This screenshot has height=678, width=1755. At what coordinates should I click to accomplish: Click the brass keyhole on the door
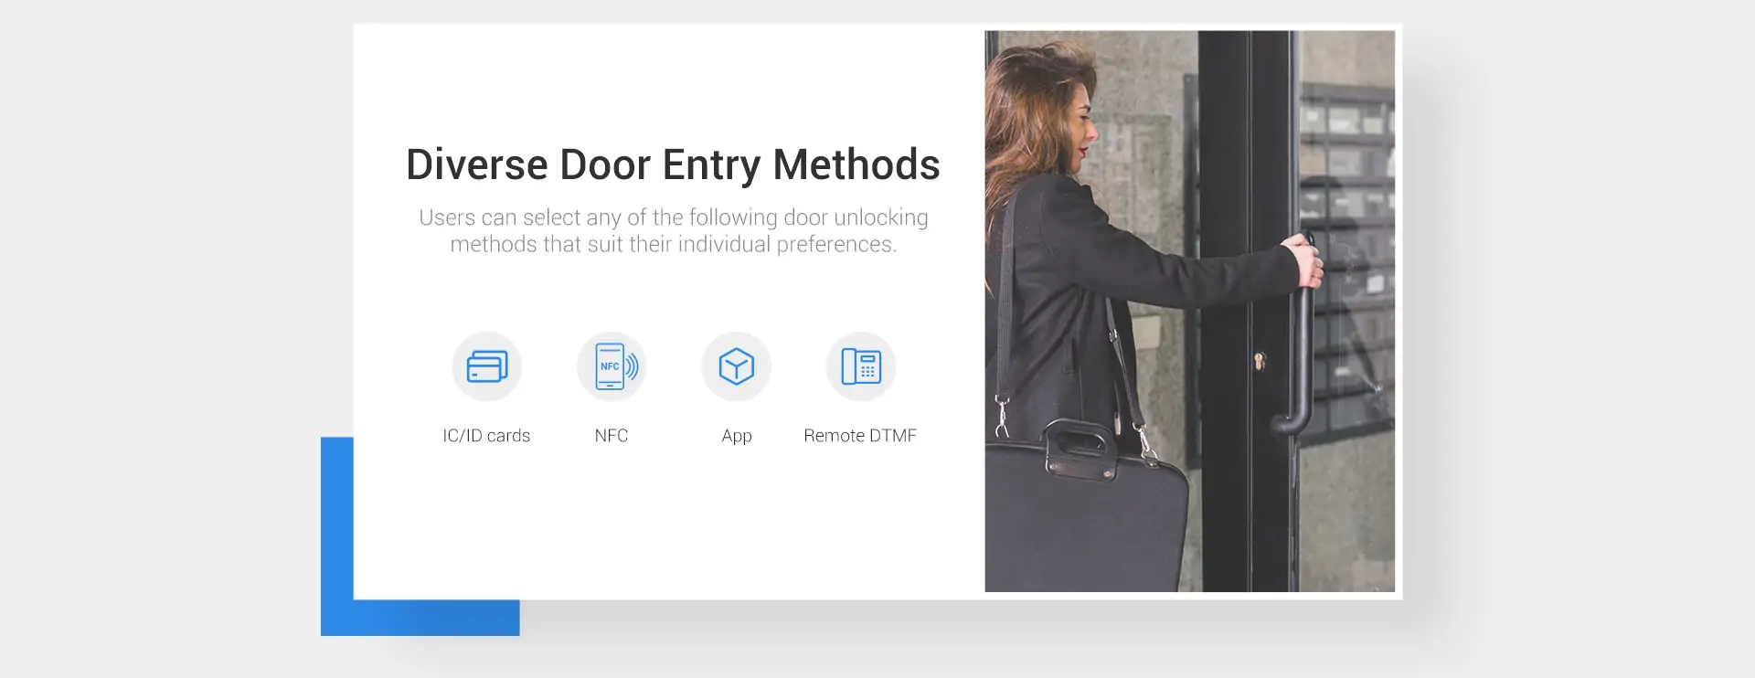point(1259,360)
